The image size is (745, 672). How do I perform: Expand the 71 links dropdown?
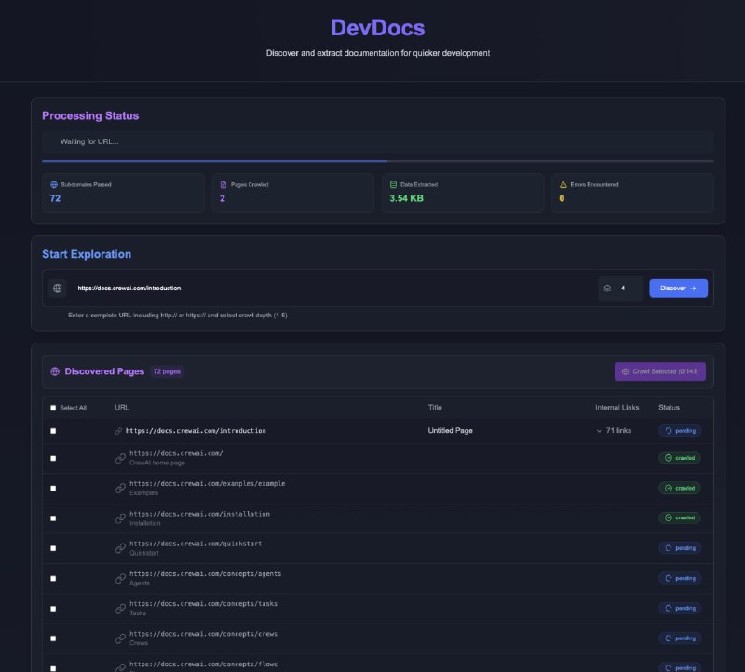616,430
